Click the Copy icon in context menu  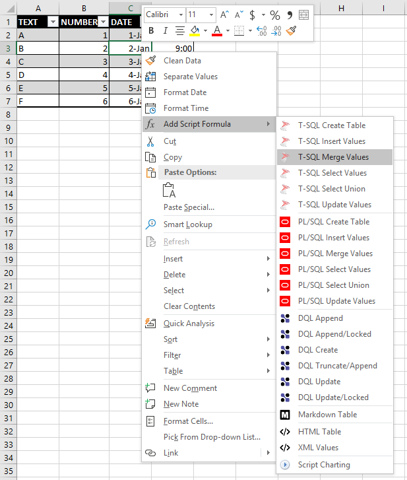click(x=150, y=157)
